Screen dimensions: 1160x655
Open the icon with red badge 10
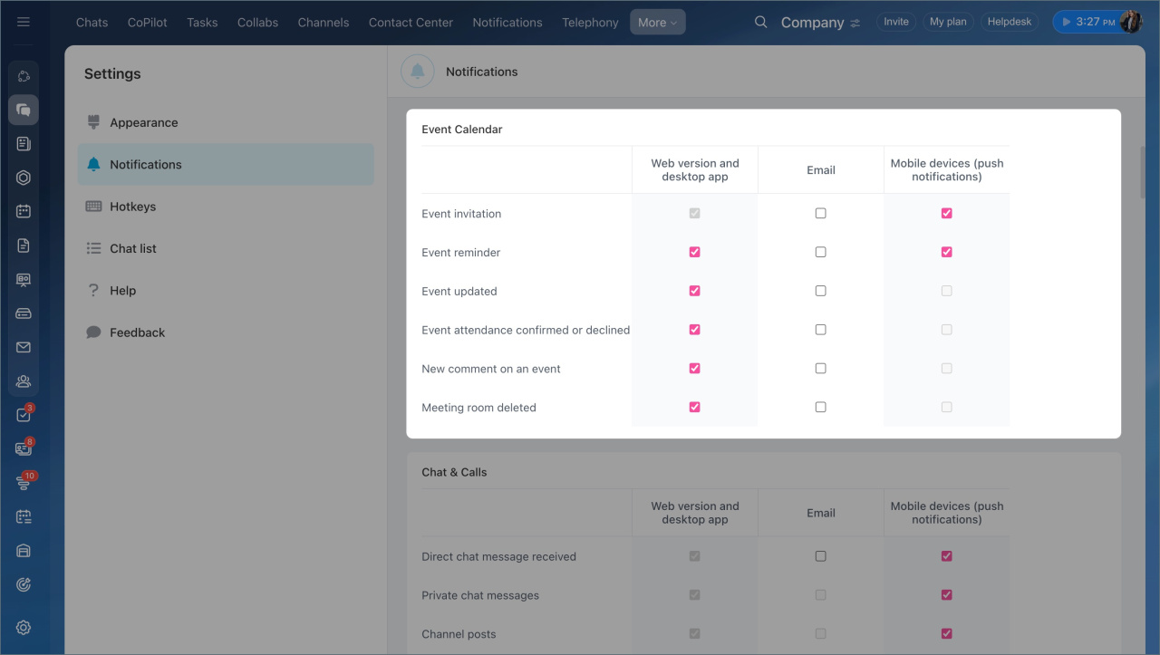[24, 483]
